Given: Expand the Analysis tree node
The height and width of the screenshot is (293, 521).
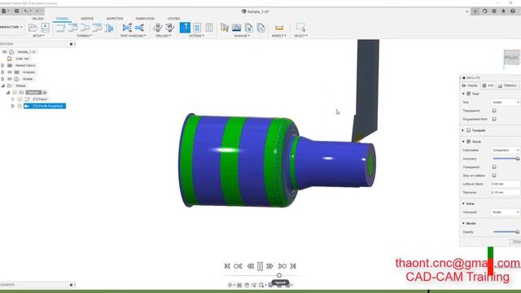Looking at the screenshot, I should (x=2, y=72).
